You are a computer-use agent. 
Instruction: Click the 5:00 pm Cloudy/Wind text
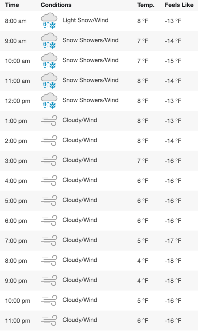[80, 200]
